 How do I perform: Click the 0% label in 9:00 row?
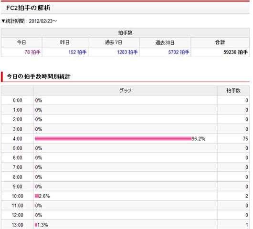pyautogui.click(x=39, y=187)
